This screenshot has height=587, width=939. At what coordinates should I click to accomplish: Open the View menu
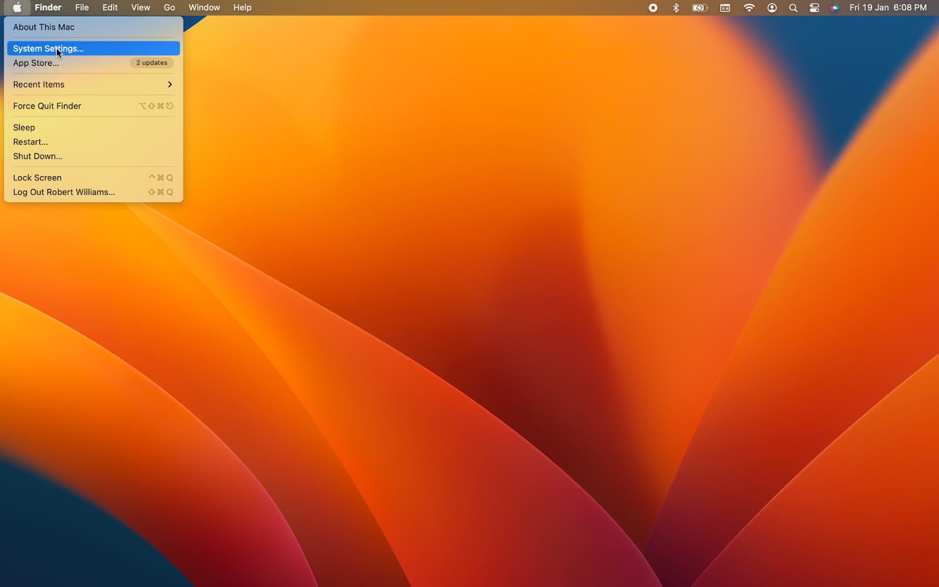pos(140,8)
